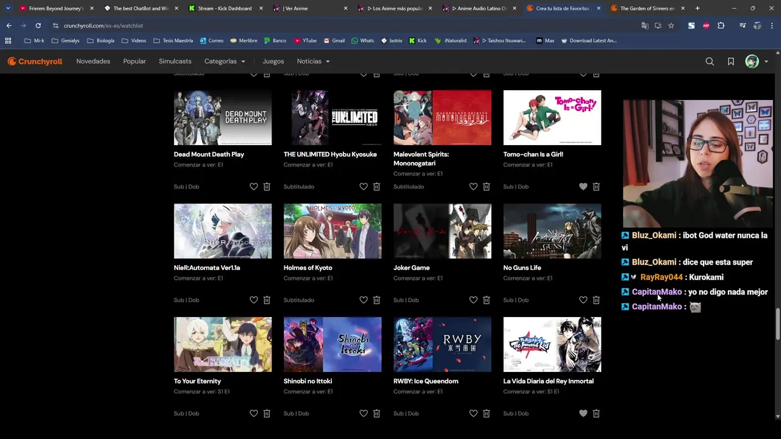Remove Tomo-chan Is a Girl! with trash icon

point(596,187)
